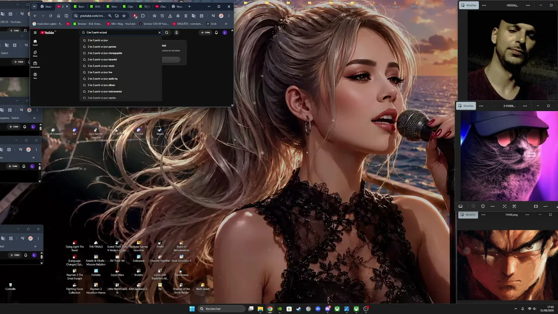The width and height of the screenshot is (558, 314).
Task: Select THE FINALS desktop shortcut
Action: click(x=96, y=244)
